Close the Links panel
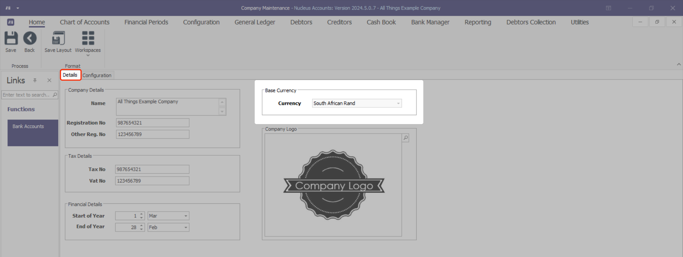 [x=49, y=80]
